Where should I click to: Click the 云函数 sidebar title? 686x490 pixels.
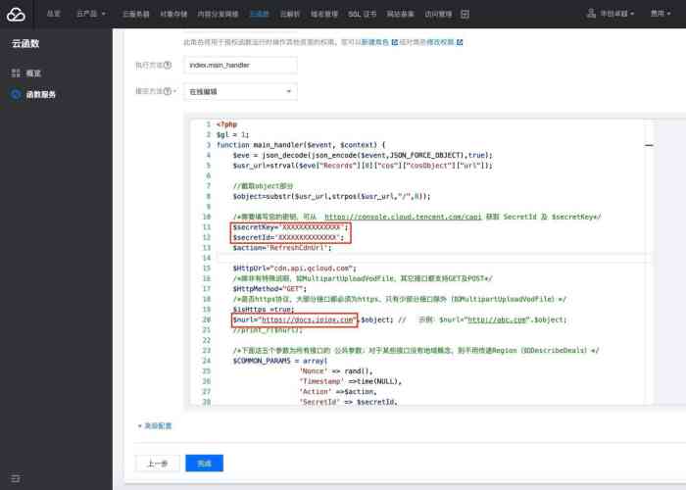click(25, 43)
